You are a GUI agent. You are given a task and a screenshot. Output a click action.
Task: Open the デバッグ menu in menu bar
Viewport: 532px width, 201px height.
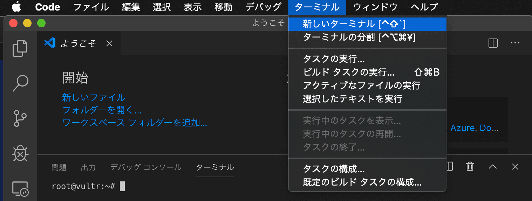coord(263,7)
